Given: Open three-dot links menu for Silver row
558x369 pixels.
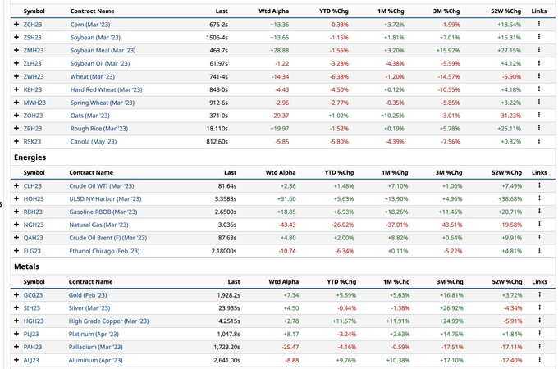Looking at the screenshot, I should [x=539, y=308].
